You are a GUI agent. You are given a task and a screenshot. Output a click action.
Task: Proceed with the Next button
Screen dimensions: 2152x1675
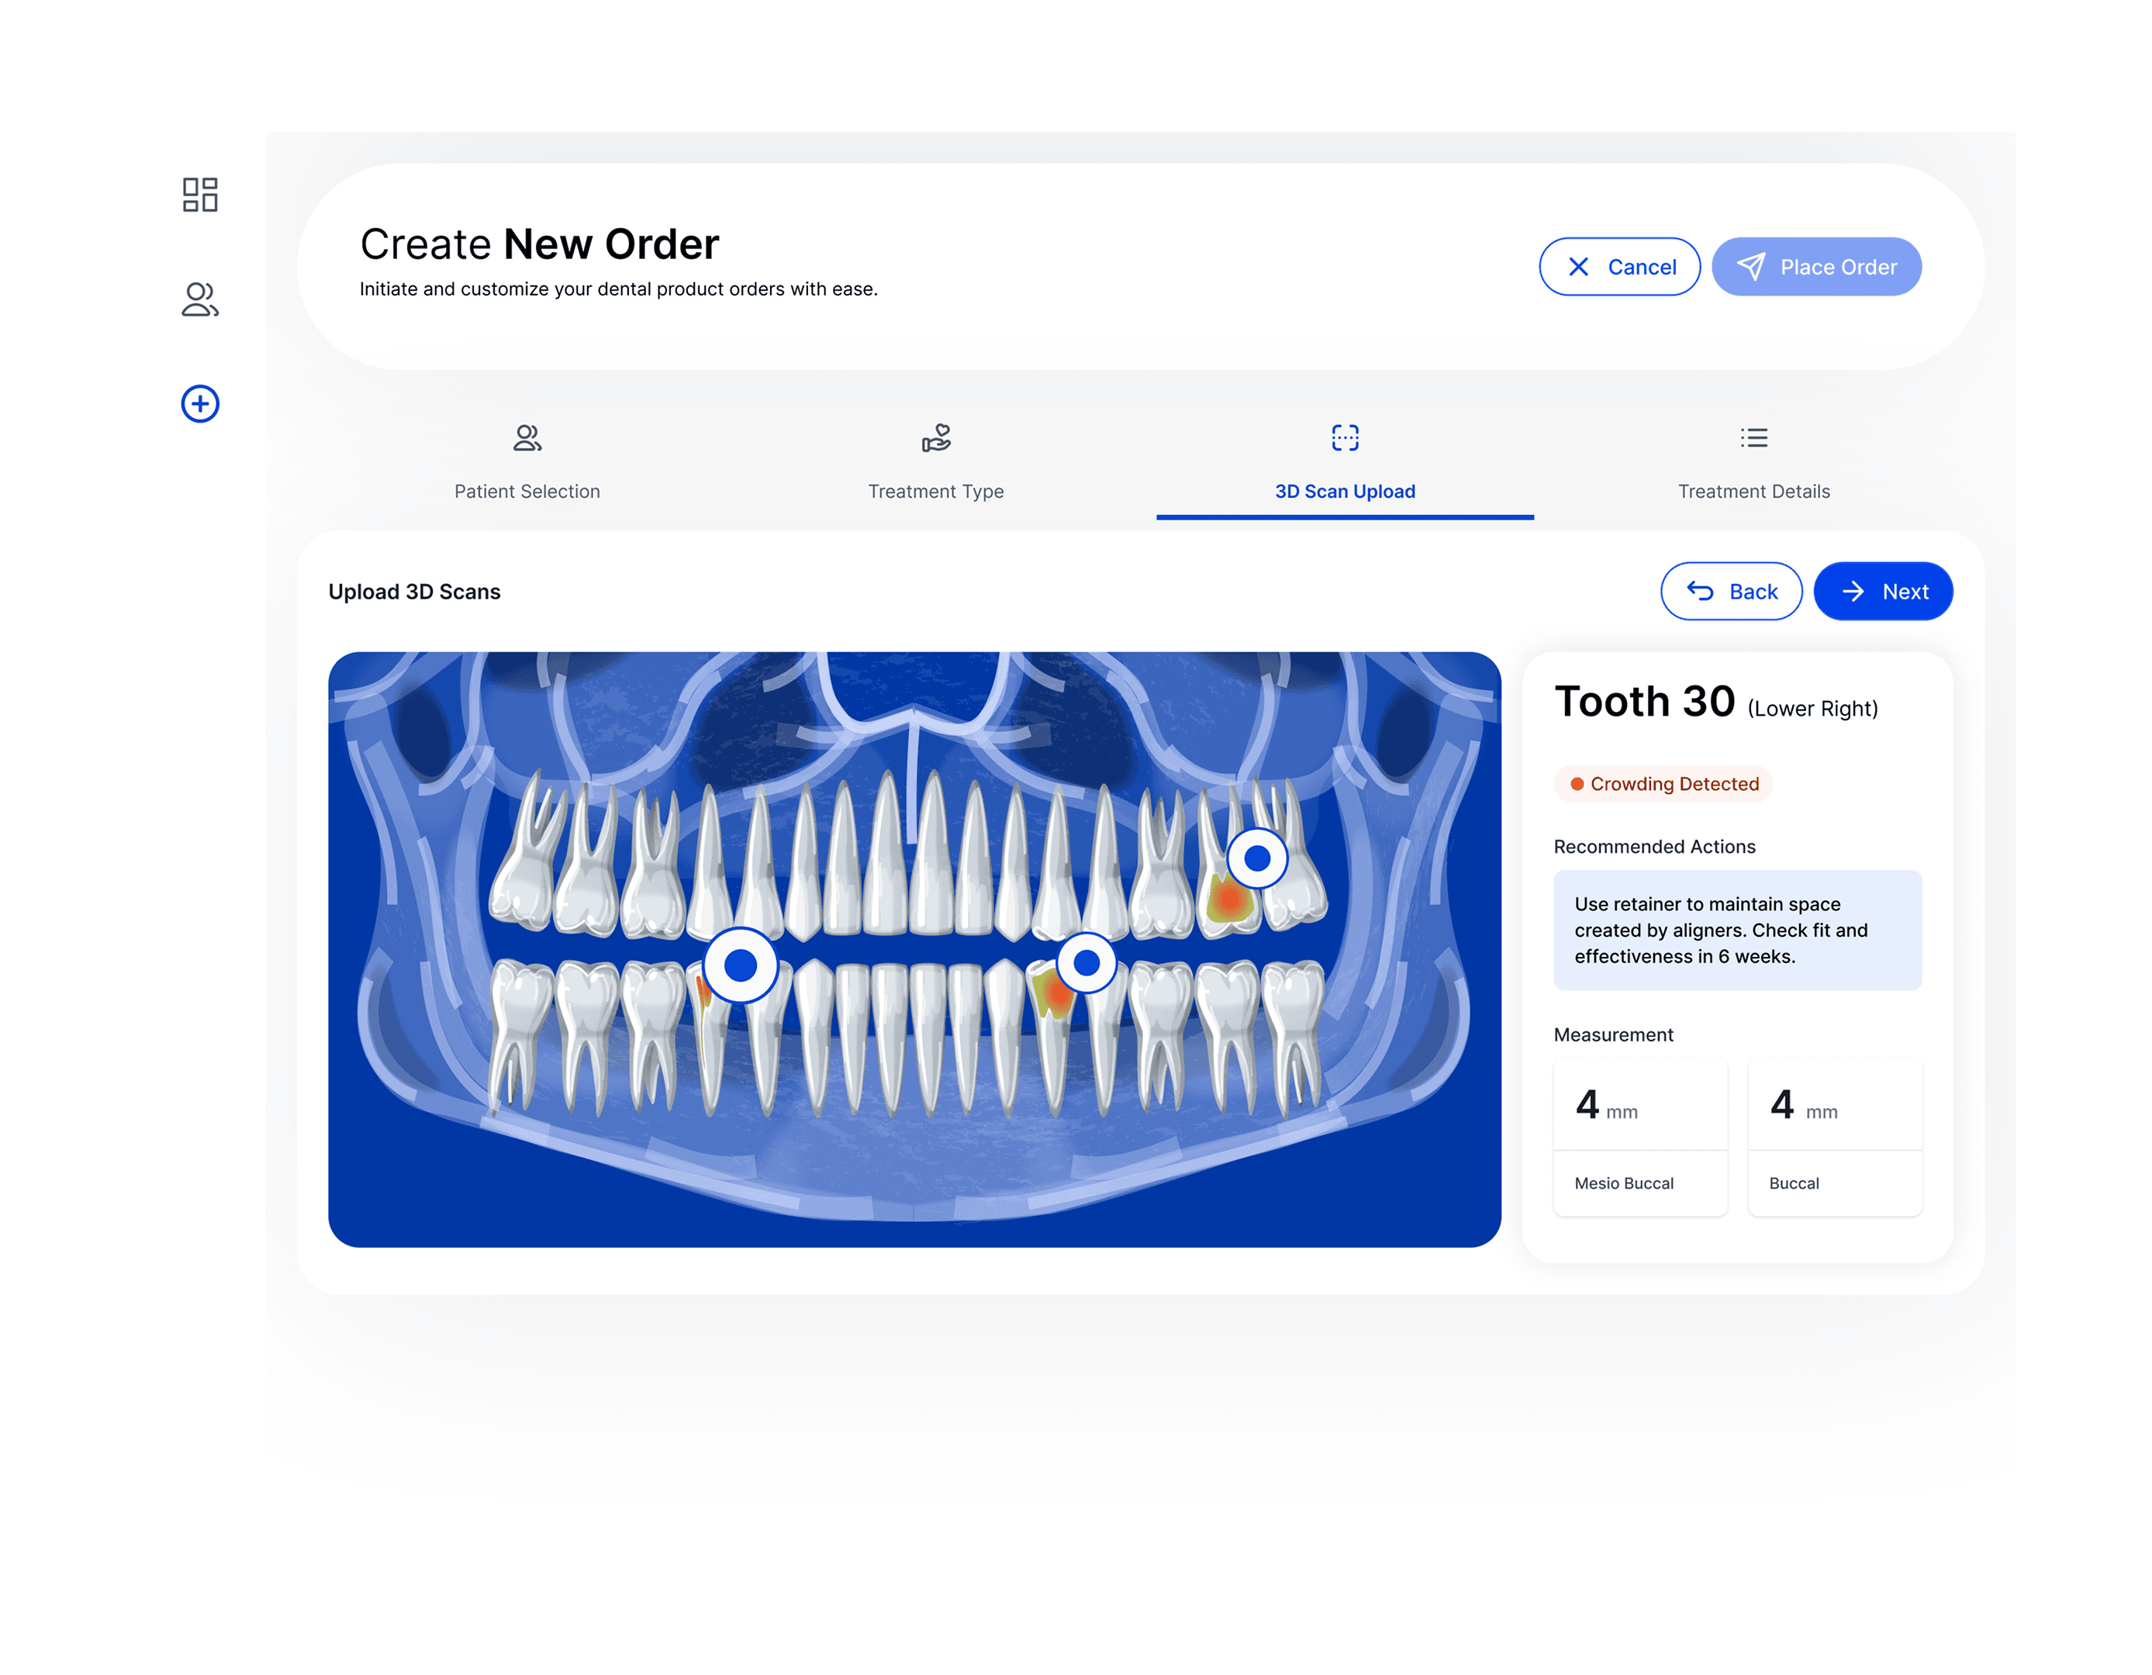click(1883, 591)
